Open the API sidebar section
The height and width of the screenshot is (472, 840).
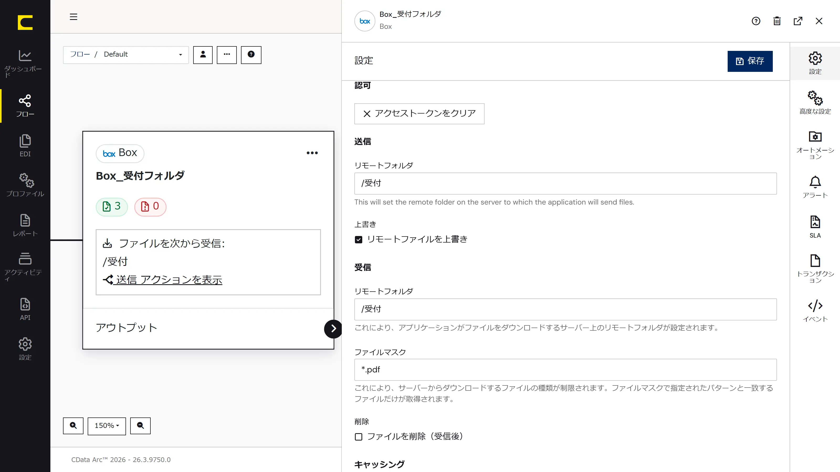coord(25,309)
